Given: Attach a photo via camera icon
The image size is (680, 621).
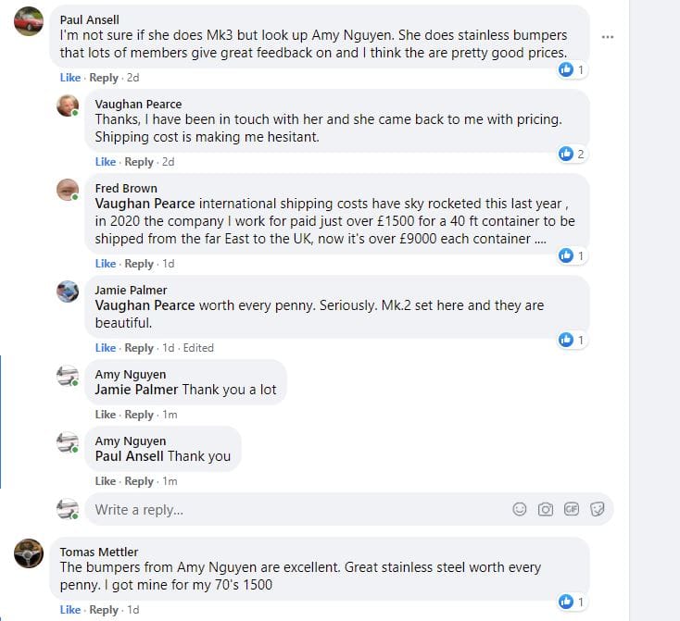Looking at the screenshot, I should click(546, 509).
